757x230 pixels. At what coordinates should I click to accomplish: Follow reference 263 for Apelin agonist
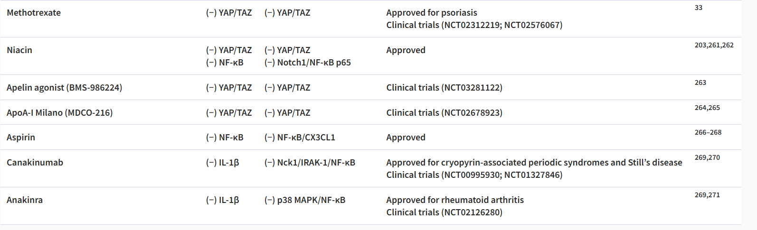coord(700,83)
